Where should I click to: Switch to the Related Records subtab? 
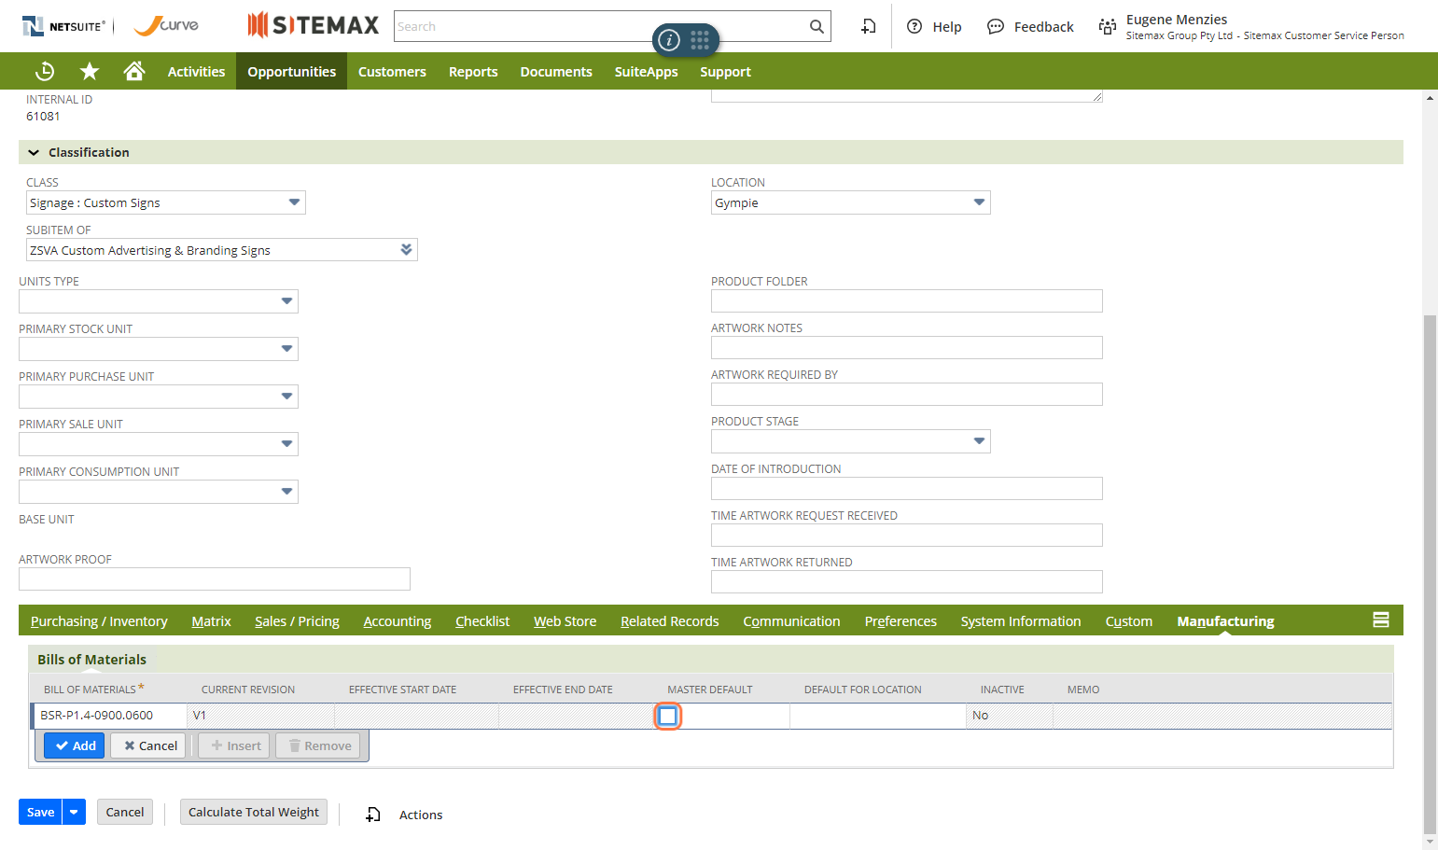pos(670,620)
